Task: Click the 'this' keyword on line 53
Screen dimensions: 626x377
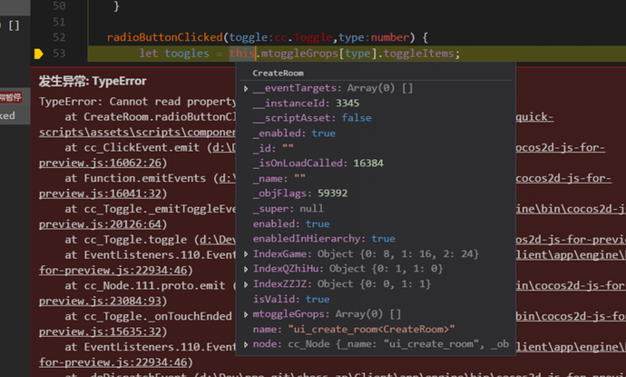Action: (242, 54)
